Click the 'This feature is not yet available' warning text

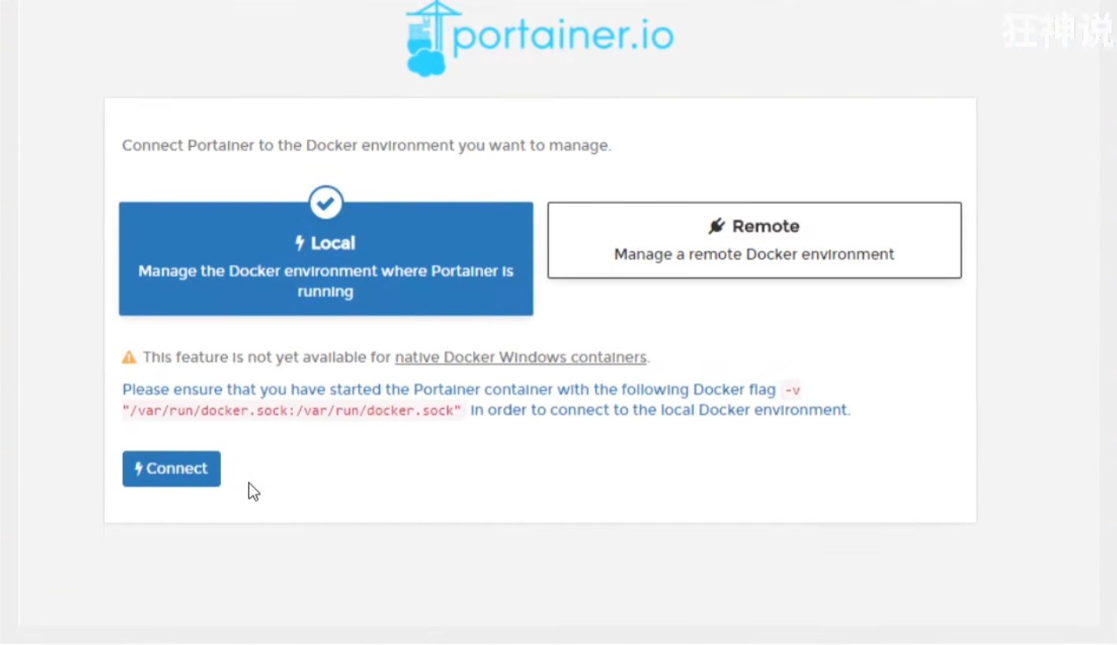[267, 357]
